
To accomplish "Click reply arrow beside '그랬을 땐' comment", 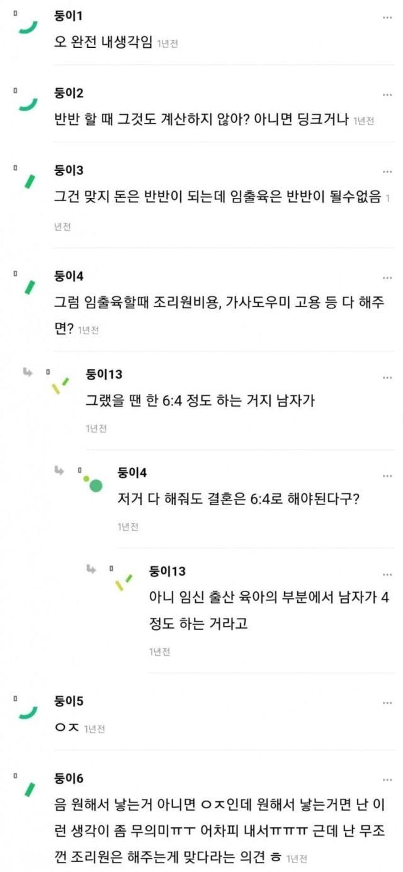I will [28, 373].
